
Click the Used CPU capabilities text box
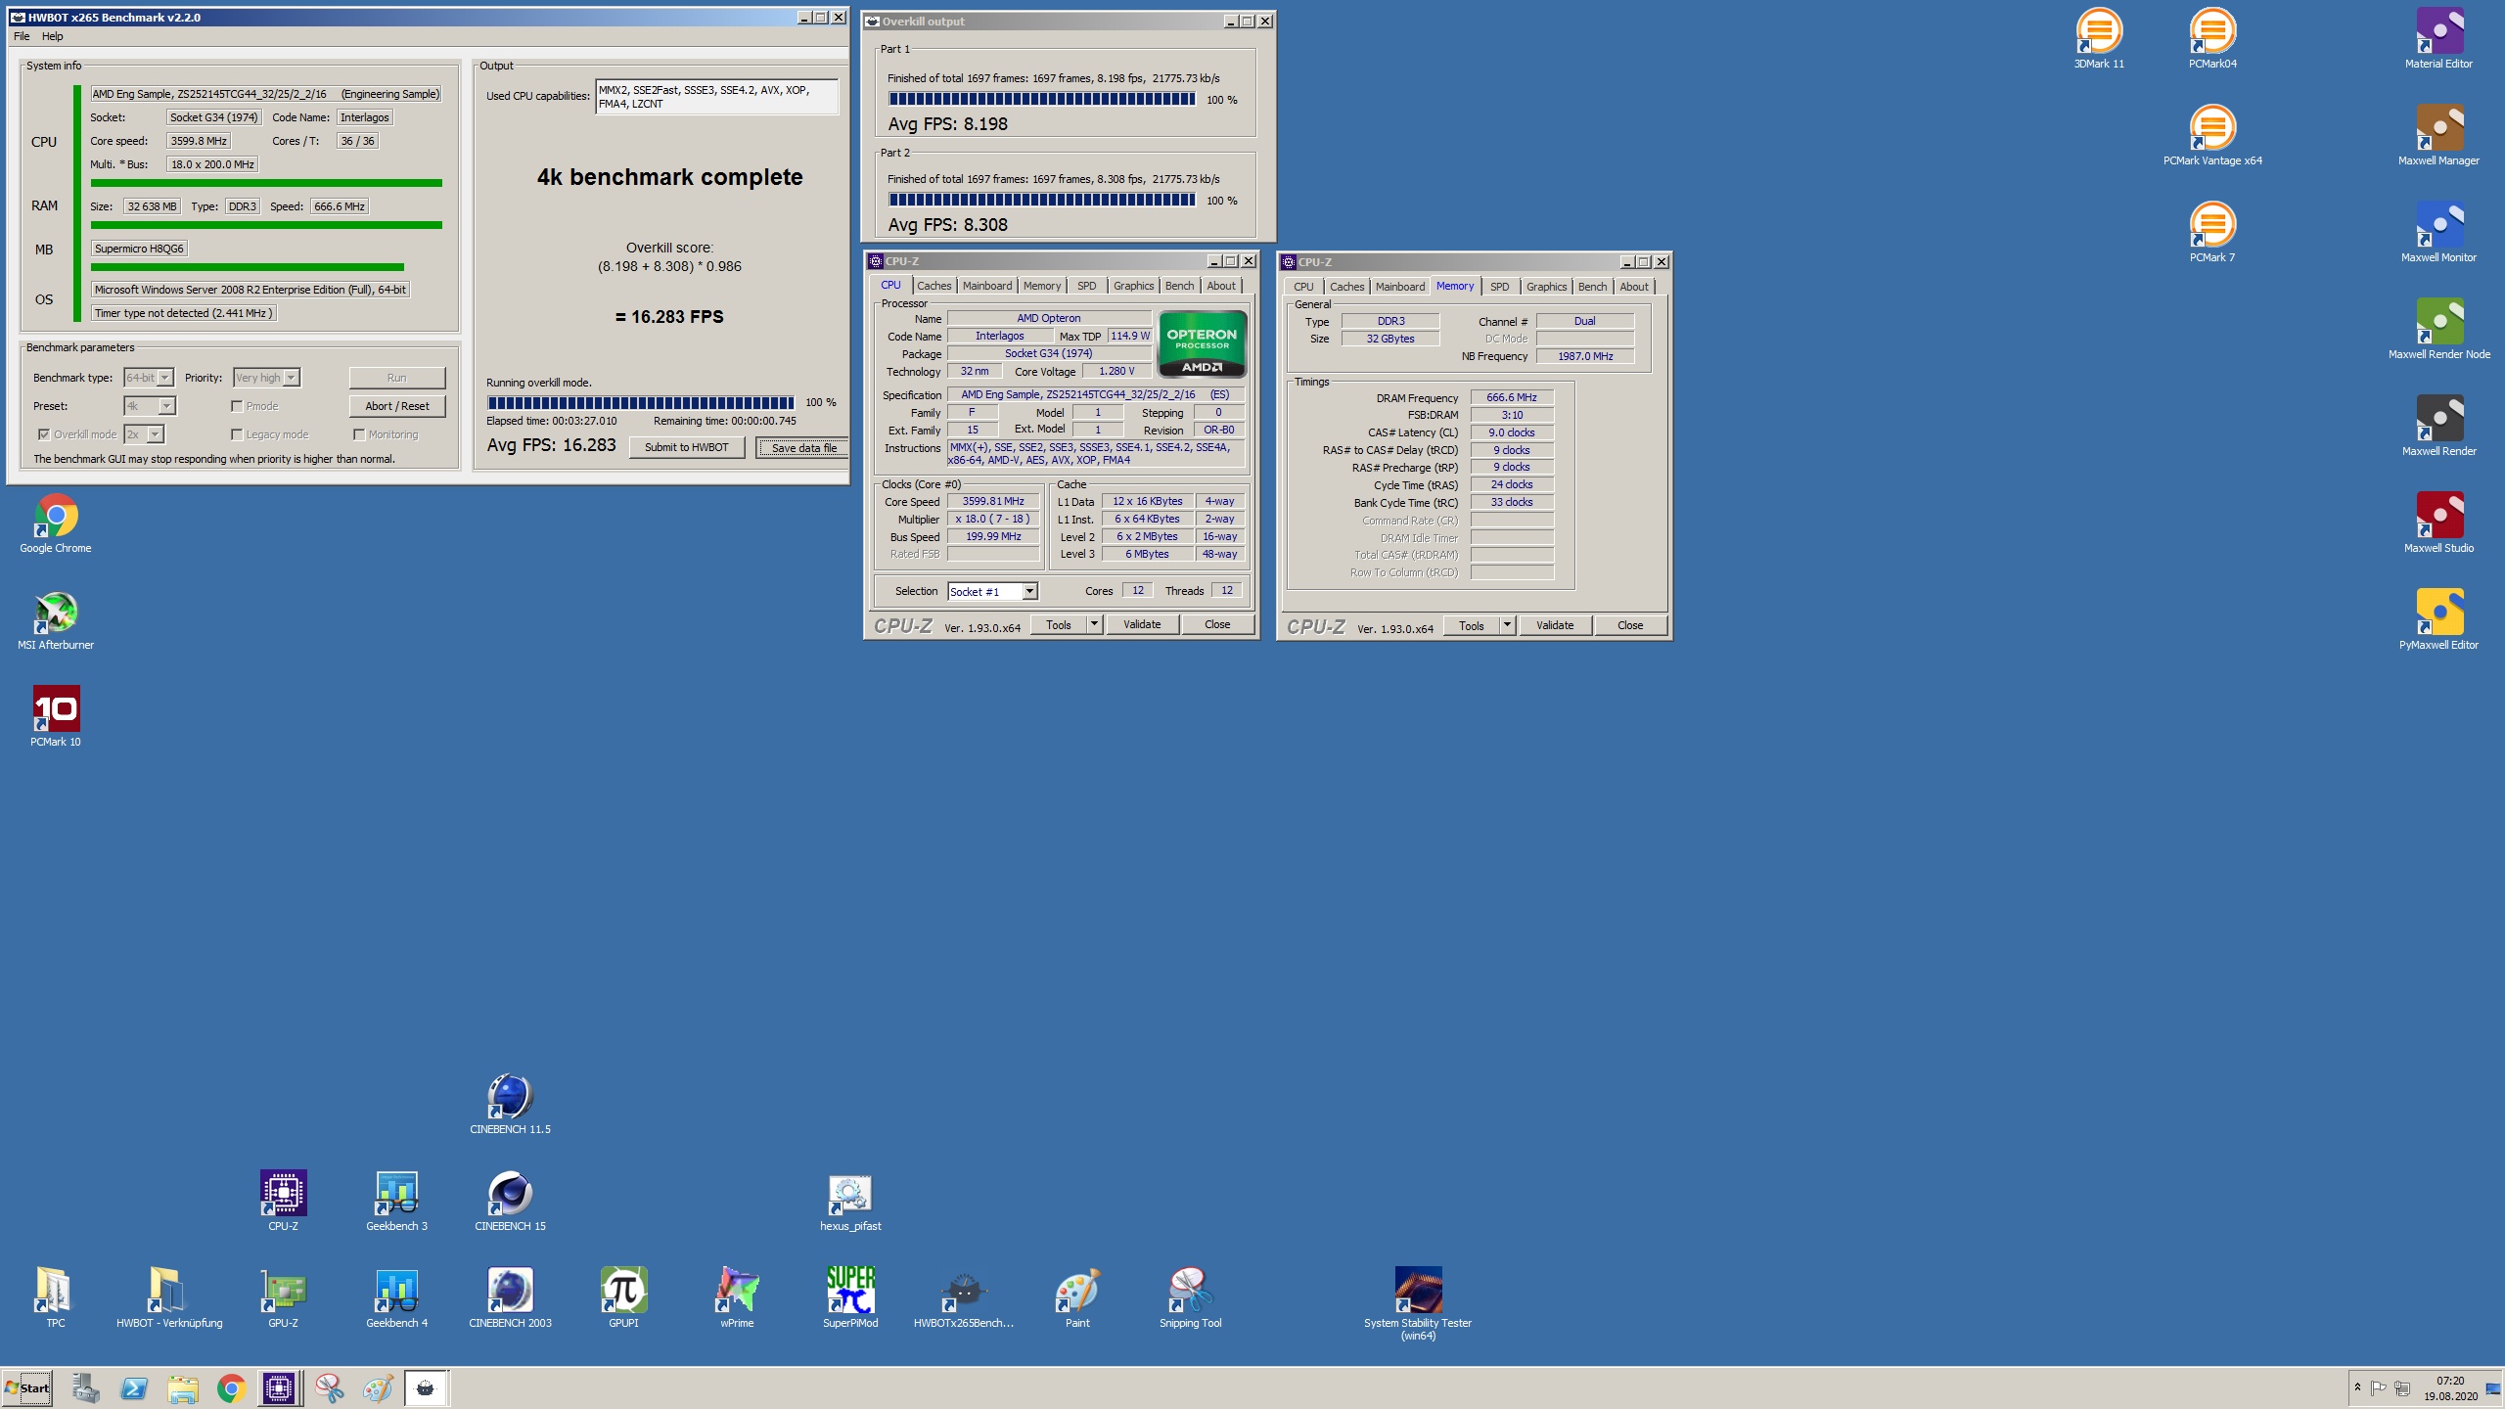[716, 96]
